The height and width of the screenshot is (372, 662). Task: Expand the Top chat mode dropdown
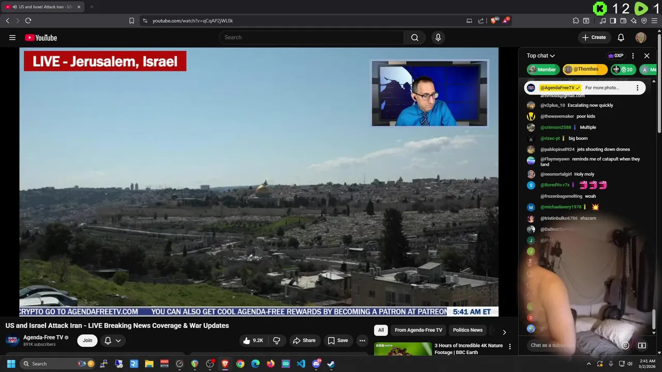coord(540,56)
